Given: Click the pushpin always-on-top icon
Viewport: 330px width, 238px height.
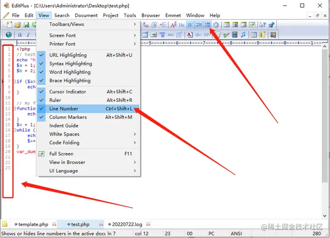Looking at the screenshot, I should (272, 25).
